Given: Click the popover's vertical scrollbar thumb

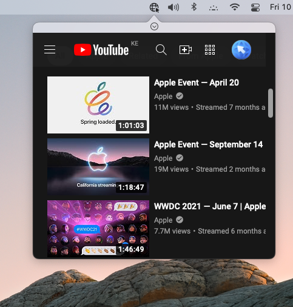Looking at the screenshot, I should coord(271,103).
